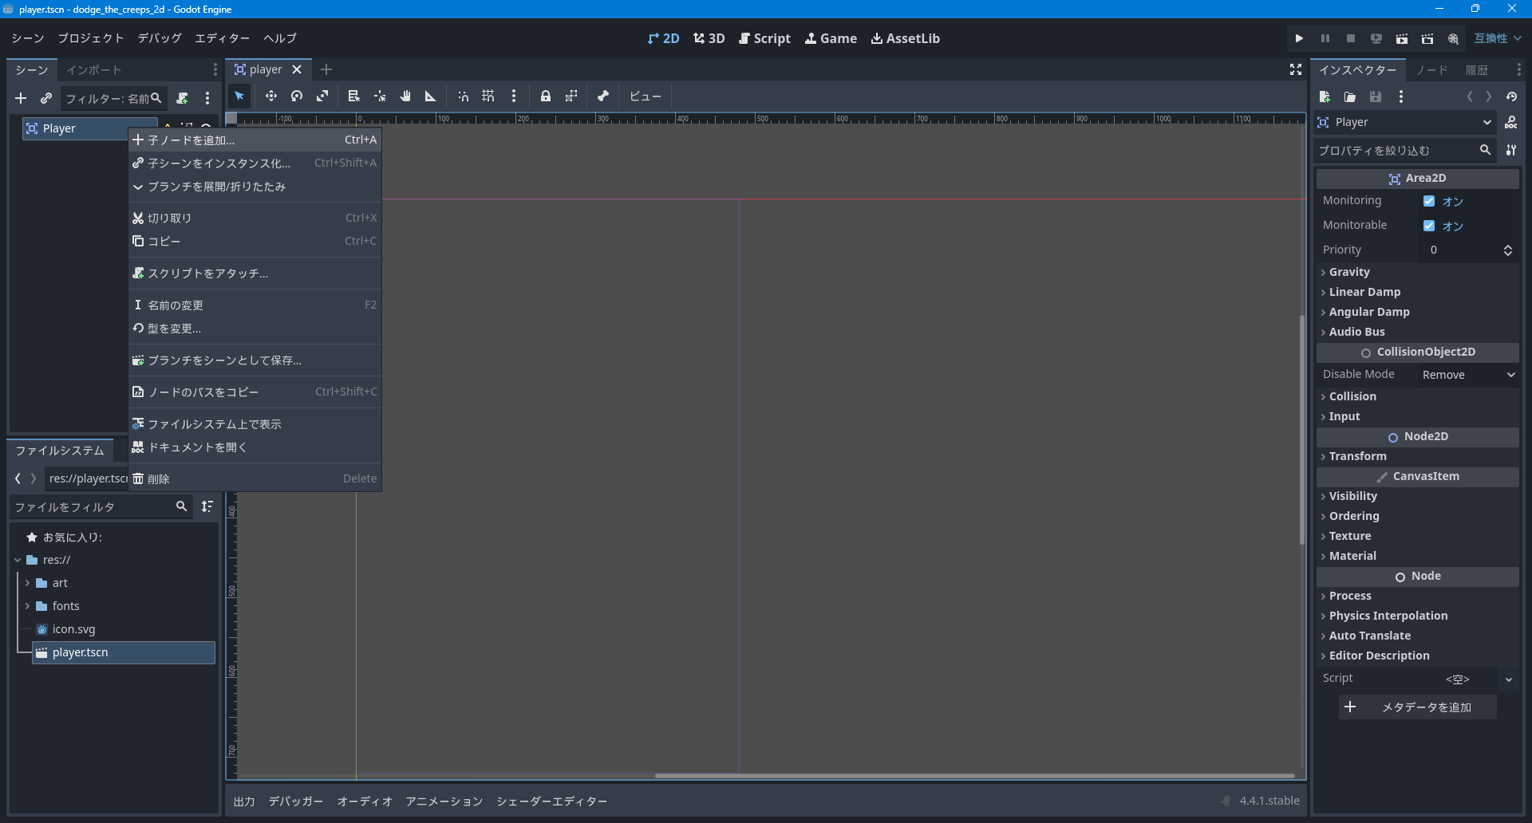Screen dimensions: 1532x823
Task: Click the viewport horizontal scrollbar
Action: (x=974, y=775)
